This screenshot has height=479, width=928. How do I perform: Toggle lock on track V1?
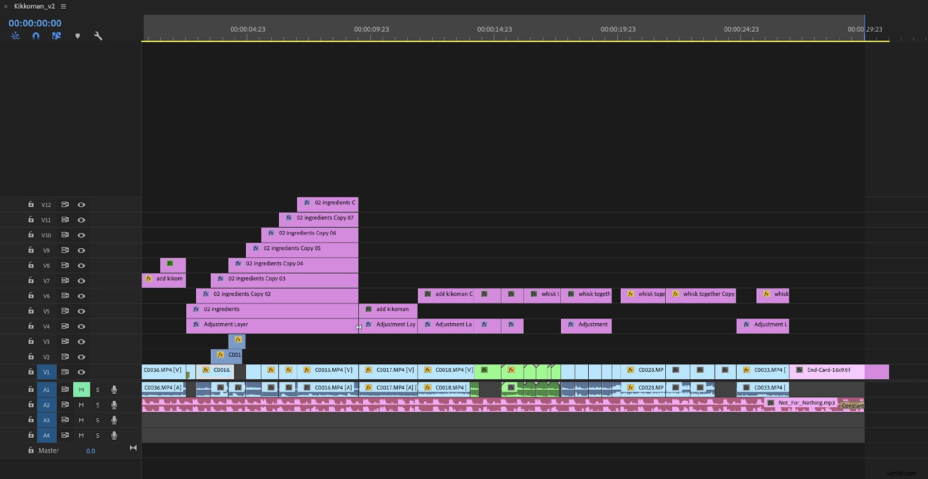pos(31,372)
